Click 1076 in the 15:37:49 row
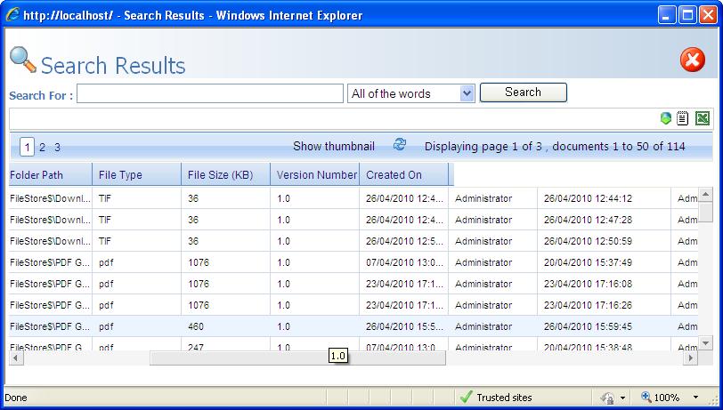 (199, 262)
